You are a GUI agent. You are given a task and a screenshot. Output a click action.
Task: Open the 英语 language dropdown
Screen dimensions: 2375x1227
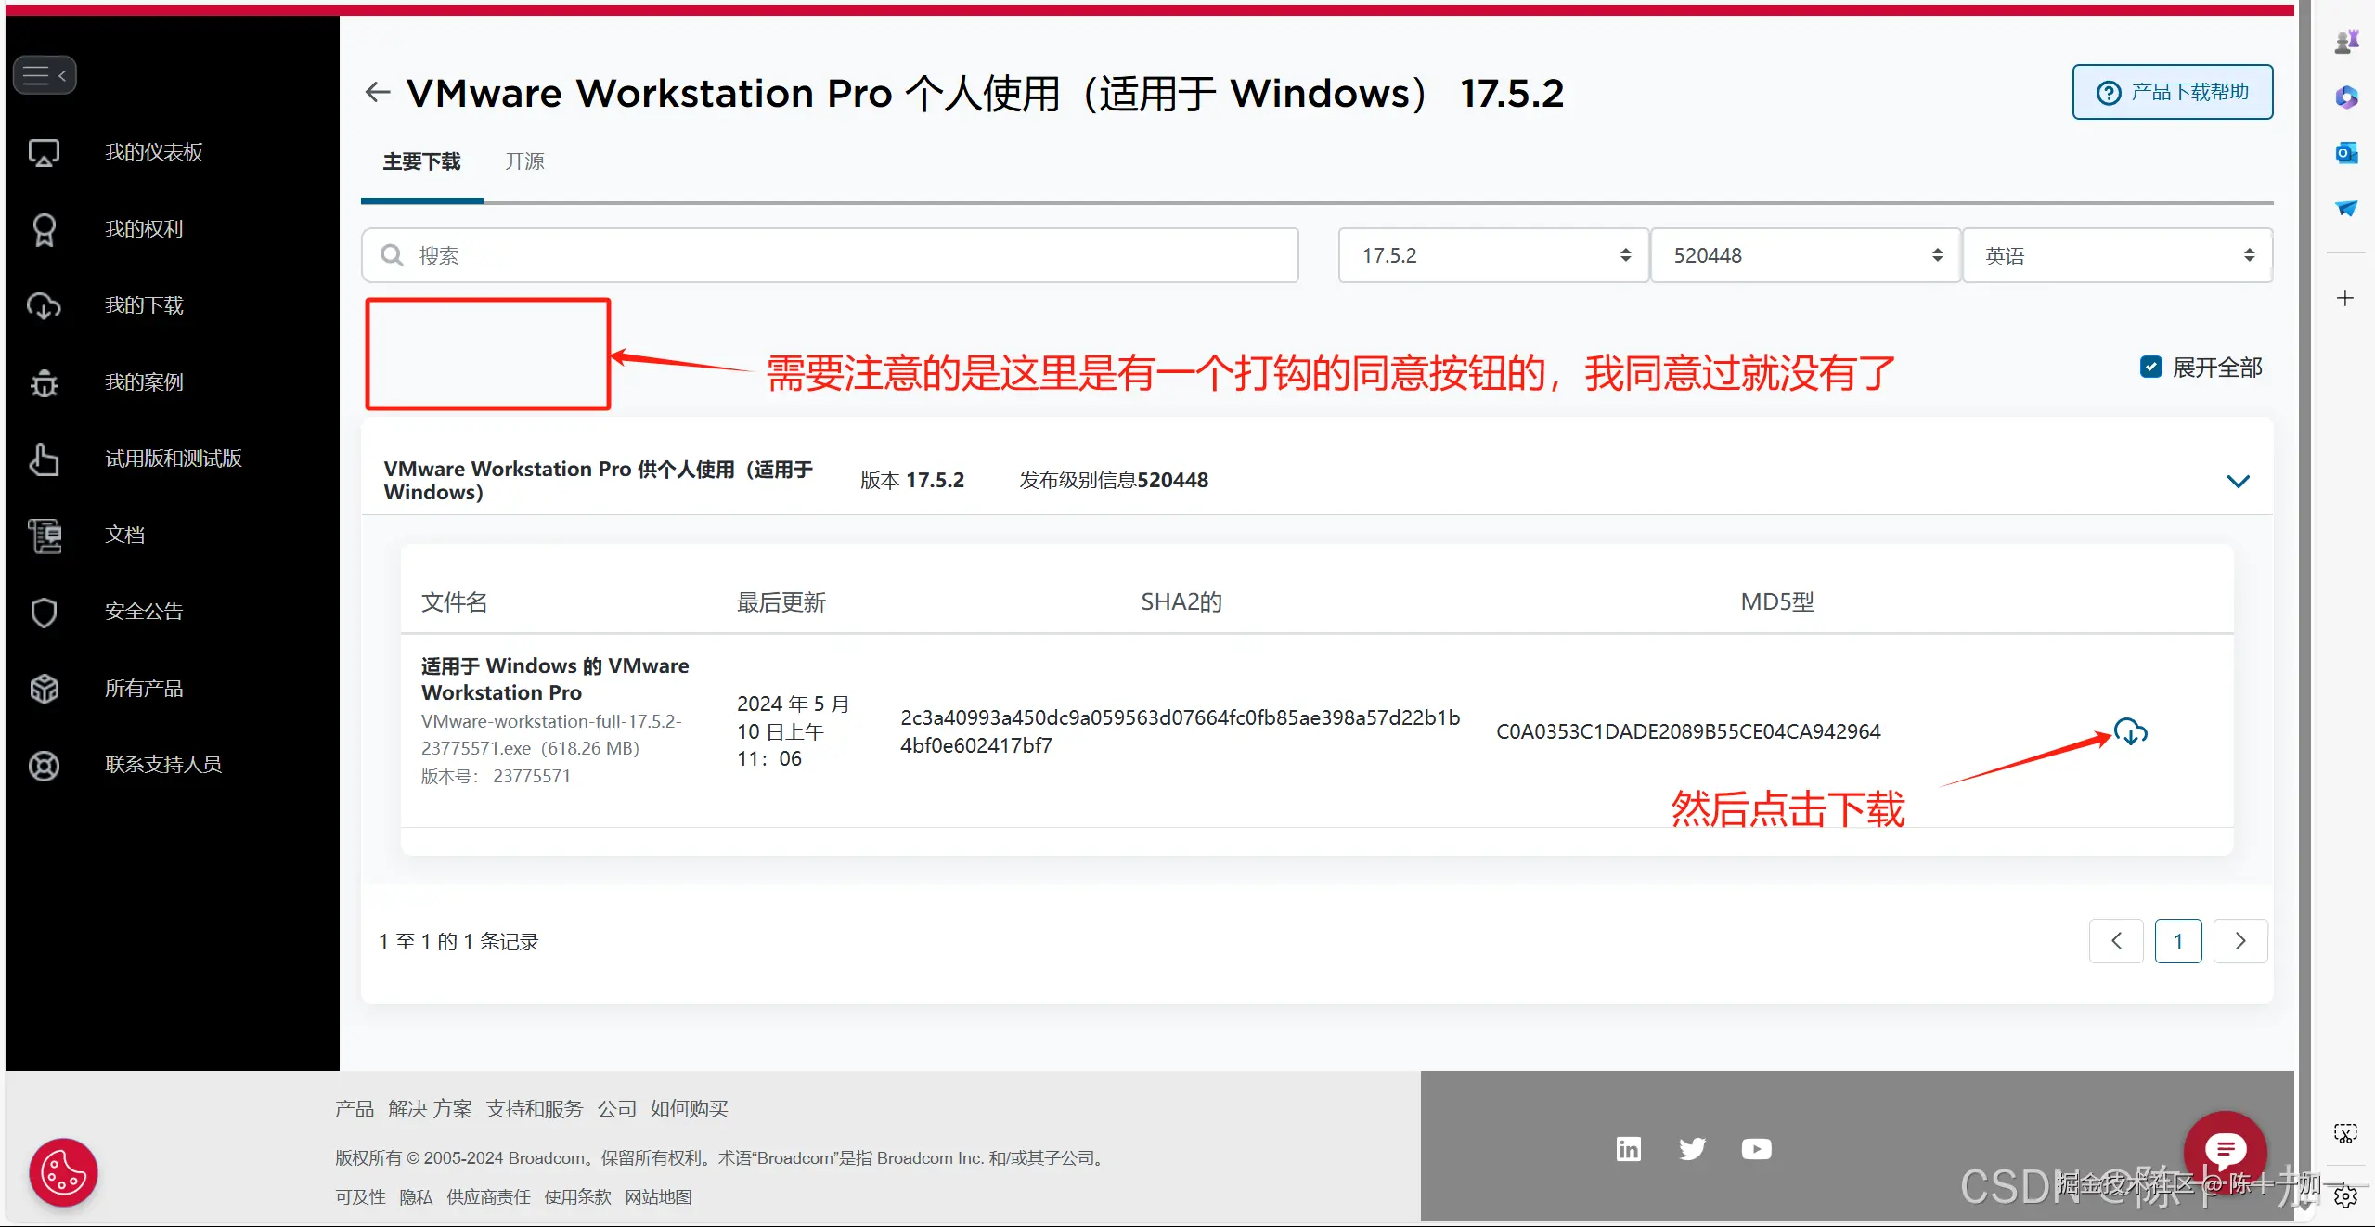(2116, 255)
